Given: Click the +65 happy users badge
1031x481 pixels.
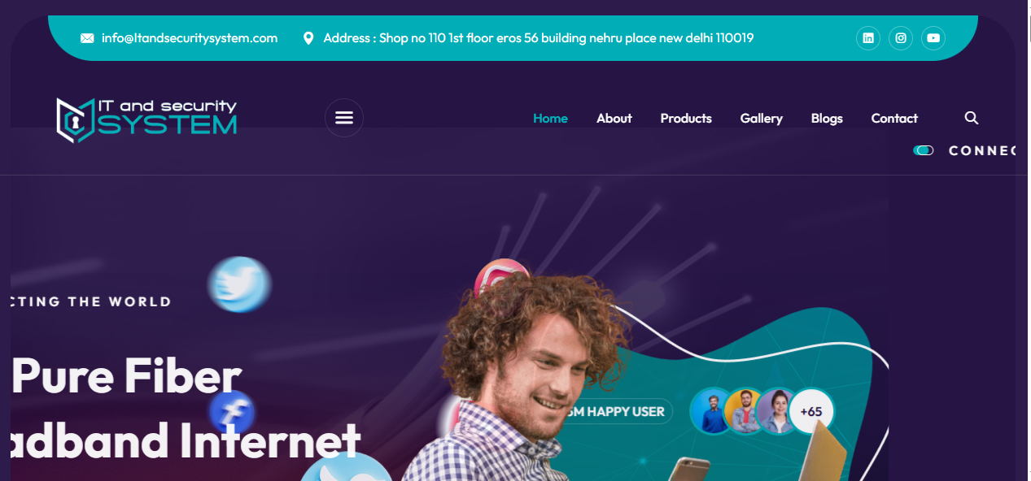Looking at the screenshot, I should tap(811, 411).
